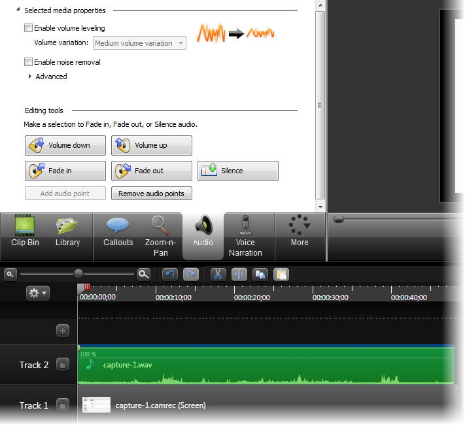
Task: Click the 100 % volume label on clip
Action: click(88, 354)
